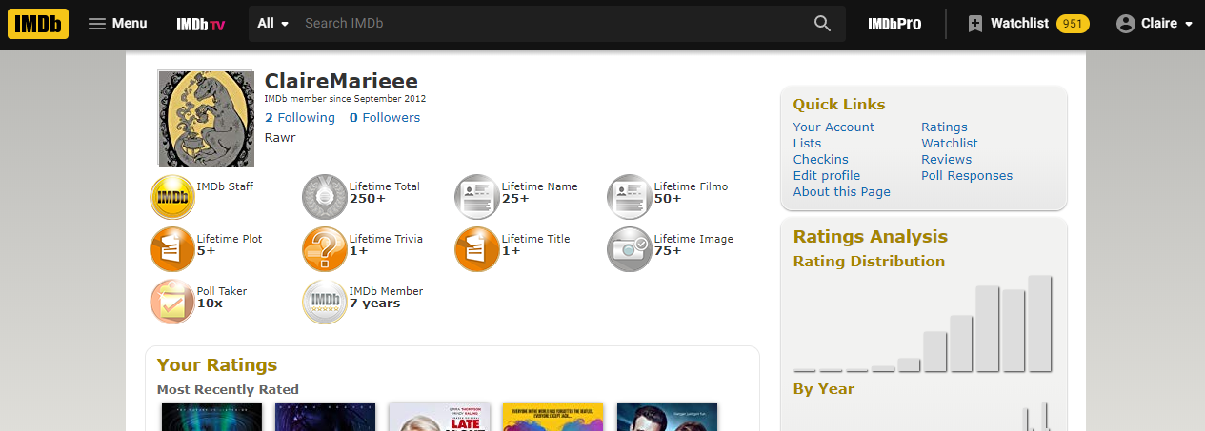Open the Claire user account dropdown
The height and width of the screenshot is (431, 1205).
click(1155, 24)
